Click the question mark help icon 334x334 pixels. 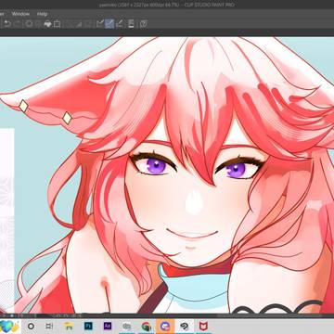[143, 24]
